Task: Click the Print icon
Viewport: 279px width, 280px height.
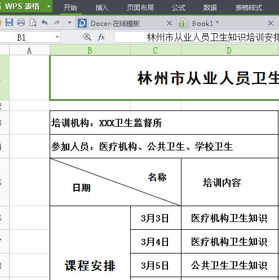Action: click(21, 23)
